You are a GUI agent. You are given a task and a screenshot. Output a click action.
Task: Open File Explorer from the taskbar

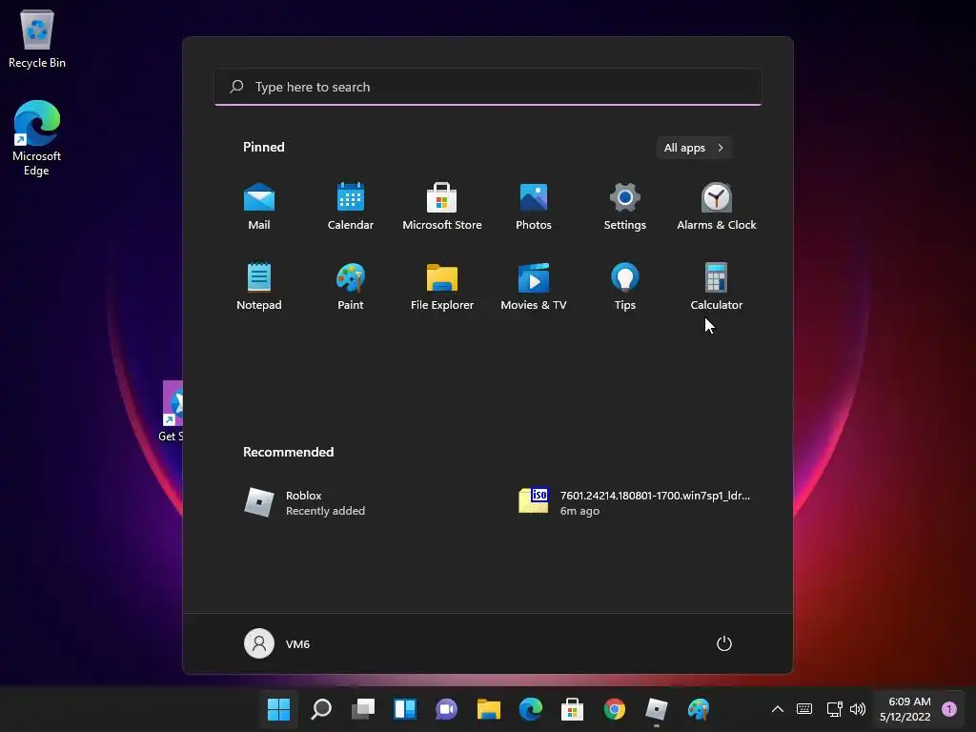489,709
